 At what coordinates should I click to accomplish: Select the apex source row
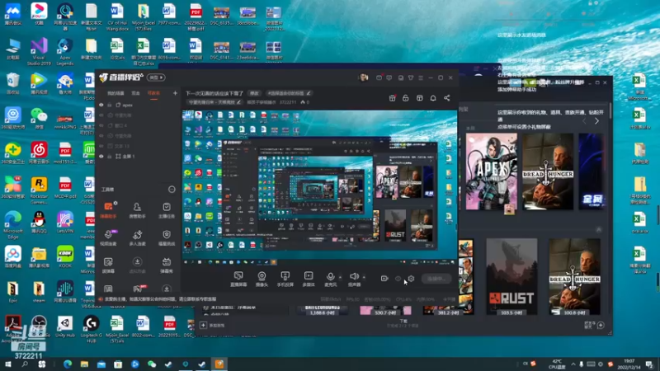(137, 105)
